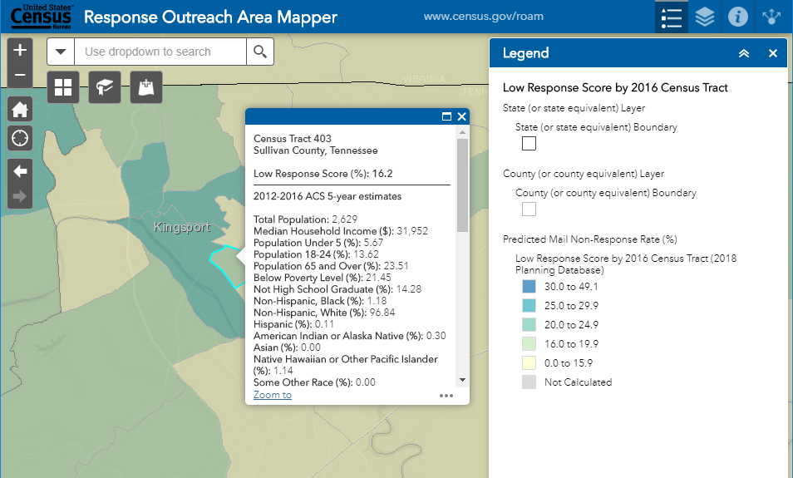Go to next map extent arrow

[20, 196]
